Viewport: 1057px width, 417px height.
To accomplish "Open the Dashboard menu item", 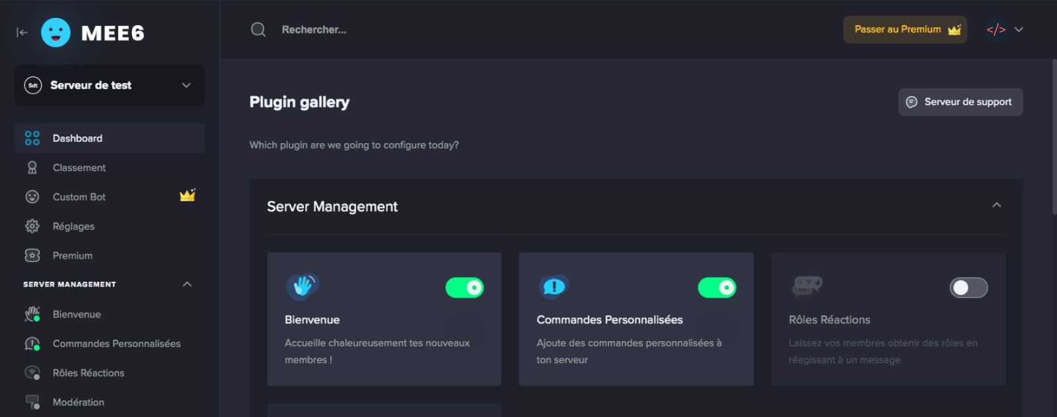I will (x=110, y=138).
